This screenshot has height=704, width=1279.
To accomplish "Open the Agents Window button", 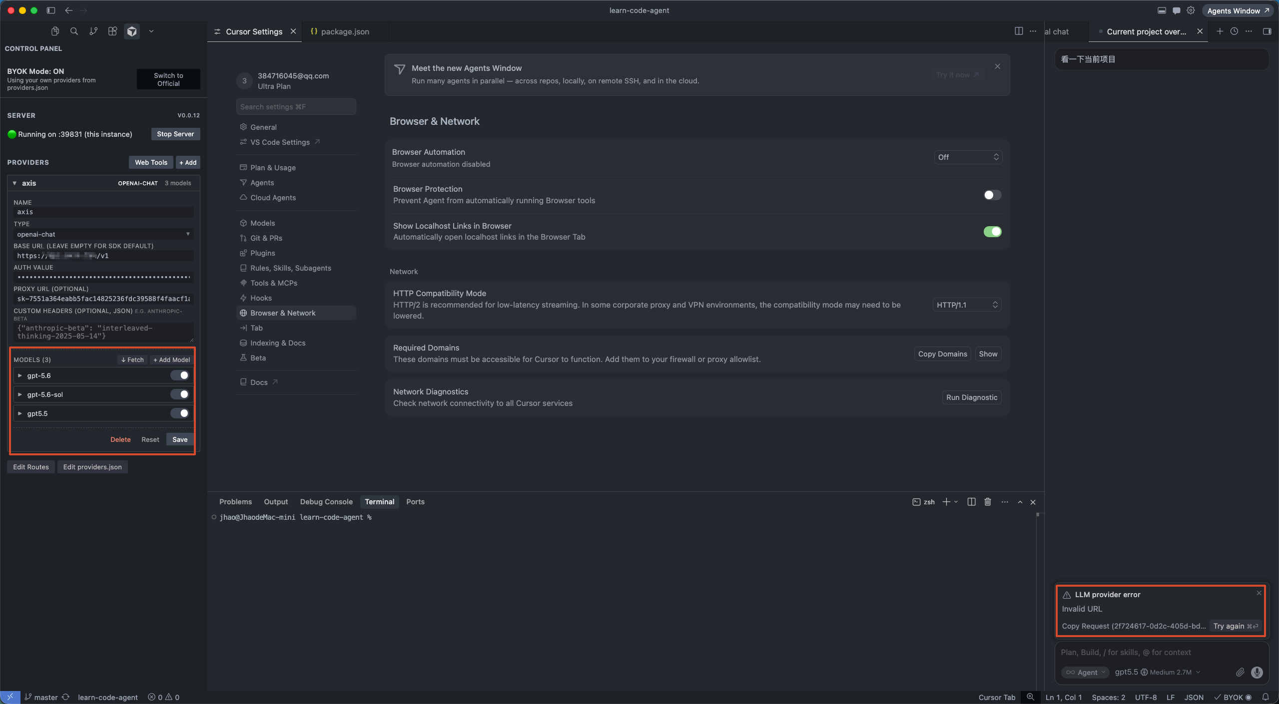I will (x=1238, y=10).
